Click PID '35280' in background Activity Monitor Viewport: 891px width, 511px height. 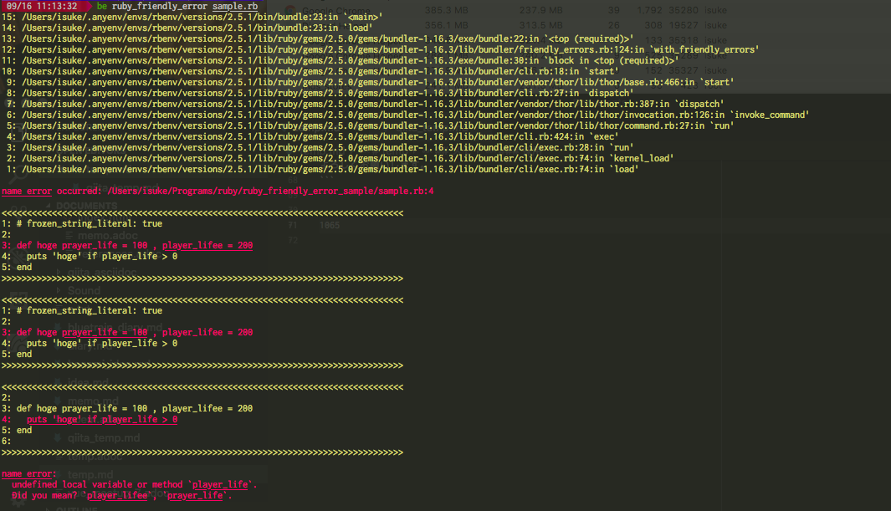click(684, 10)
